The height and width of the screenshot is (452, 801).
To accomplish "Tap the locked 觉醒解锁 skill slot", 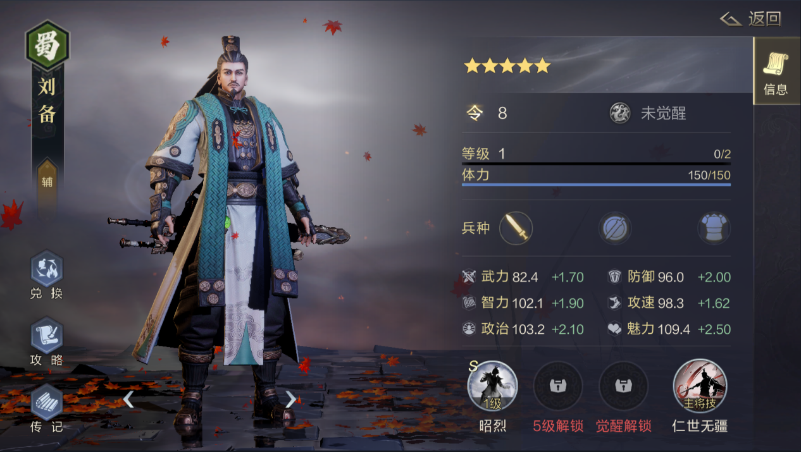I will pyautogui.click(x=623, y=386).
